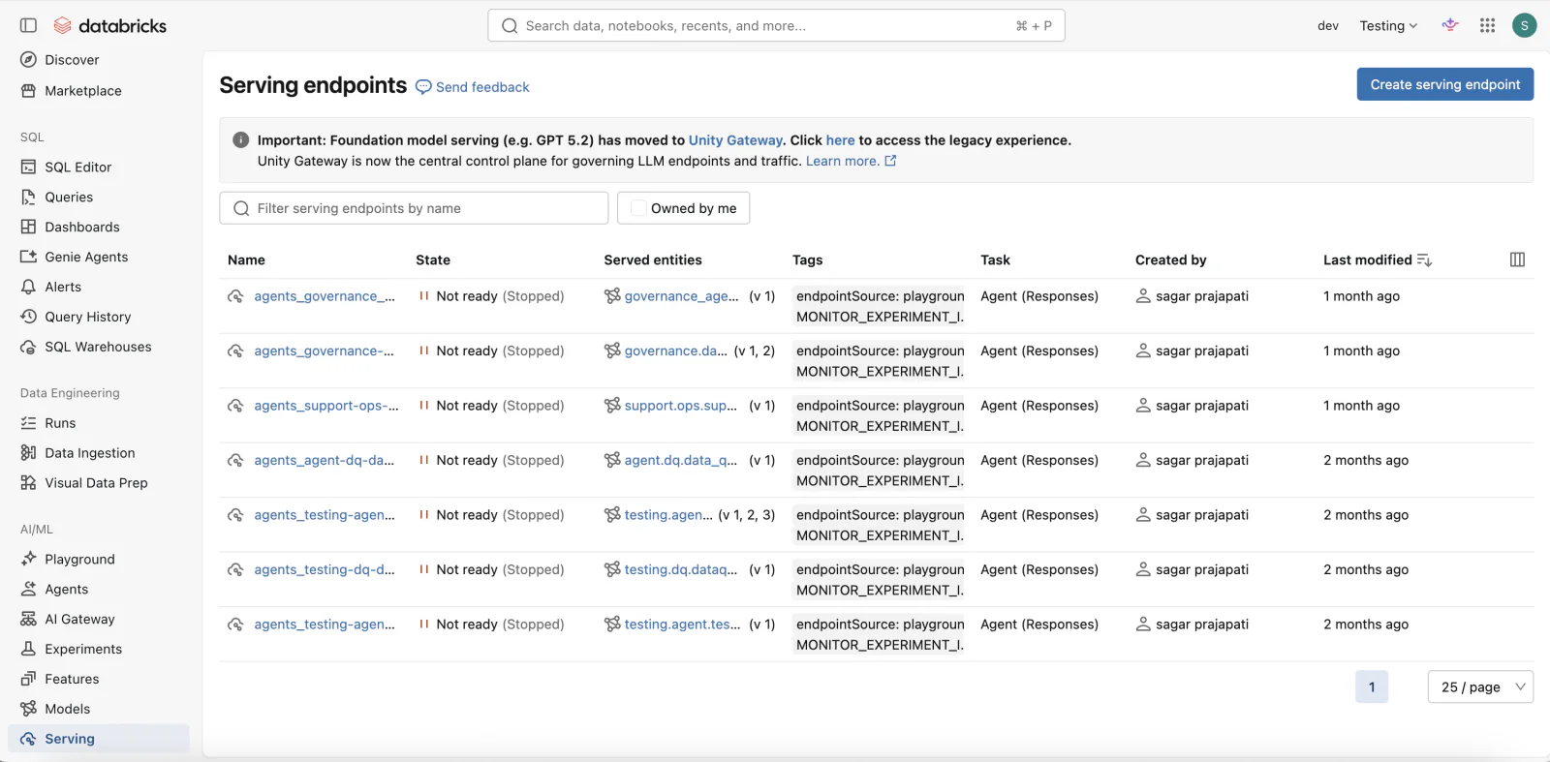This screenshot has width=1550, height=762.
Task: Click the State column header
Action: tap(433, 259)
